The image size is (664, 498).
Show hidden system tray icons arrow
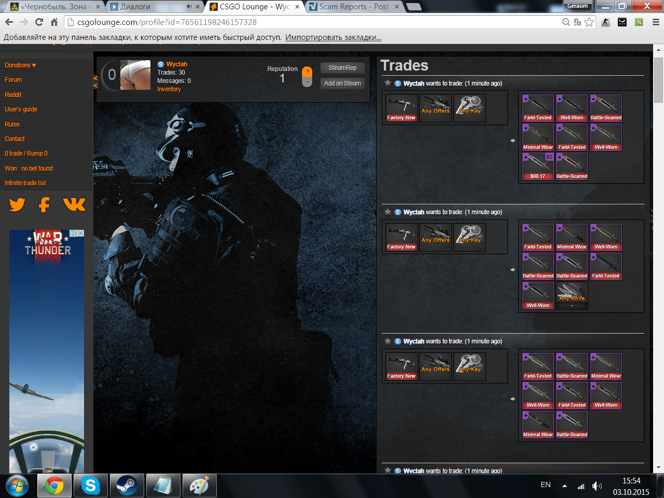coord(564,486)
